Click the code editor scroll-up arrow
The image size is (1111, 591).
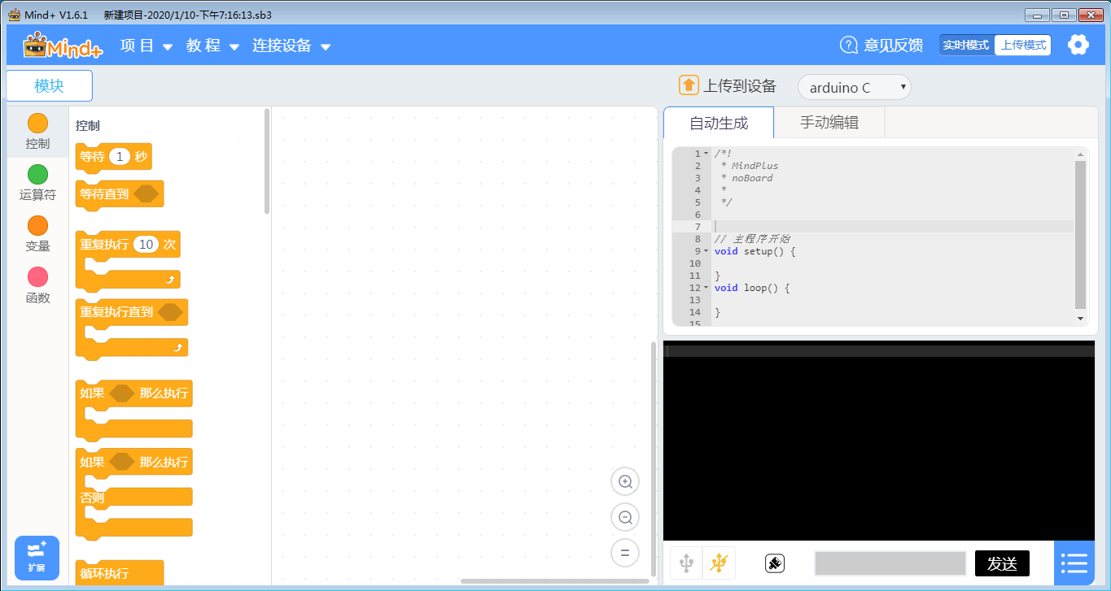(1080, 154)
